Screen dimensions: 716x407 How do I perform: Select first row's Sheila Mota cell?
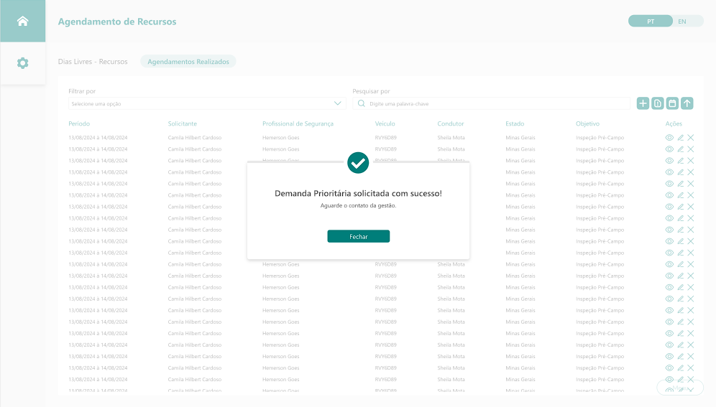tap(451, 138)
